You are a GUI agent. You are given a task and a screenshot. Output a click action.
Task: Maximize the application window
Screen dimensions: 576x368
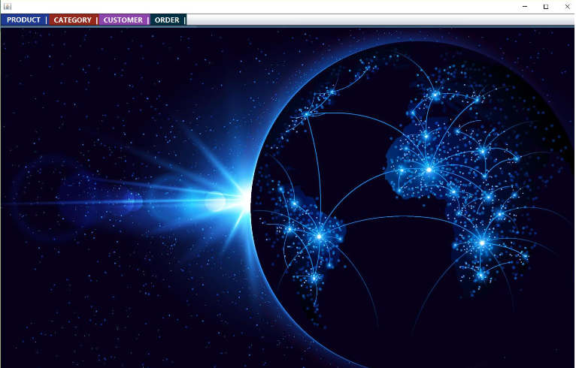[x=546, y=6]
